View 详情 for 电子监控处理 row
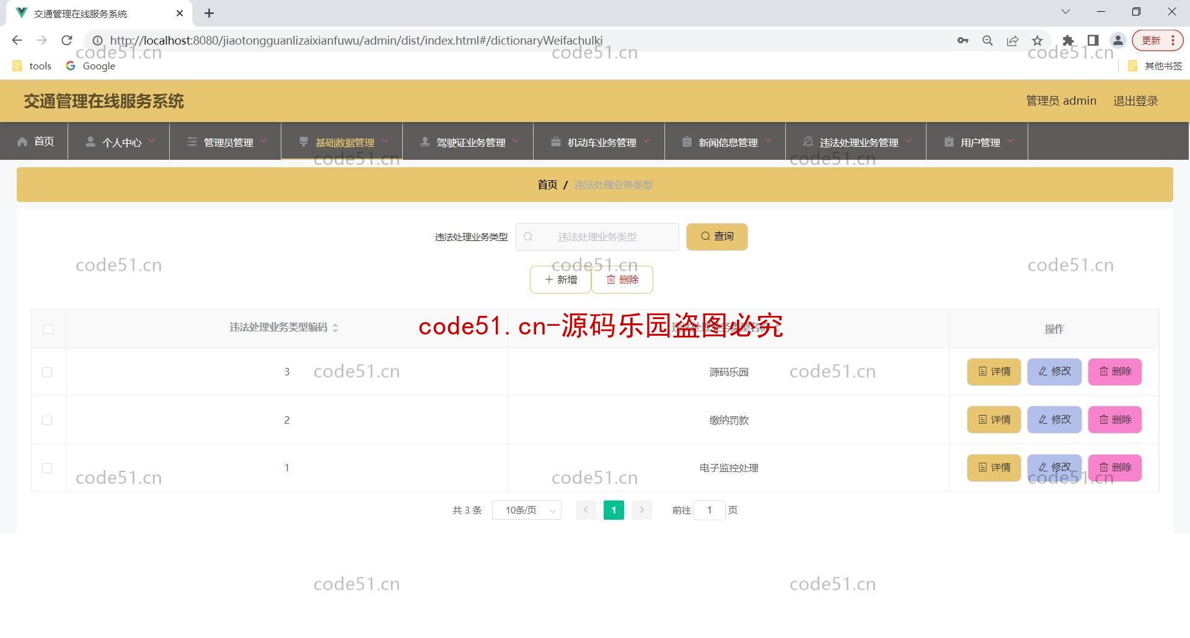The width and height of the screenshot is (1190, 638). click(994, 468)
